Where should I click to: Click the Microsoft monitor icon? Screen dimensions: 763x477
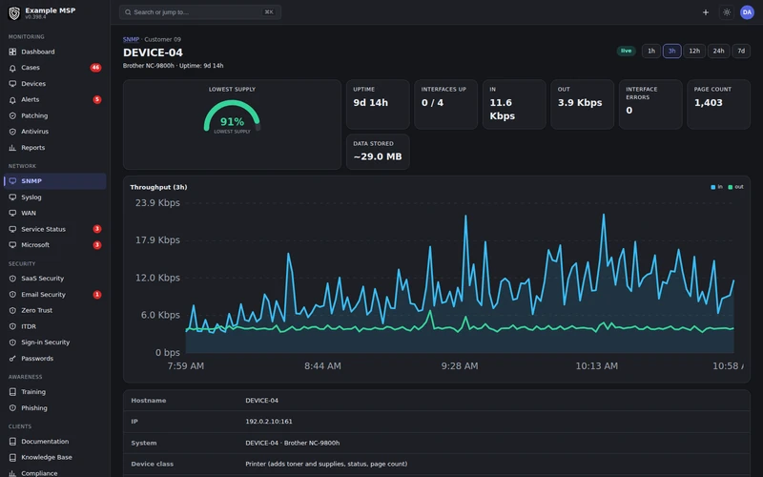point(12,245)
